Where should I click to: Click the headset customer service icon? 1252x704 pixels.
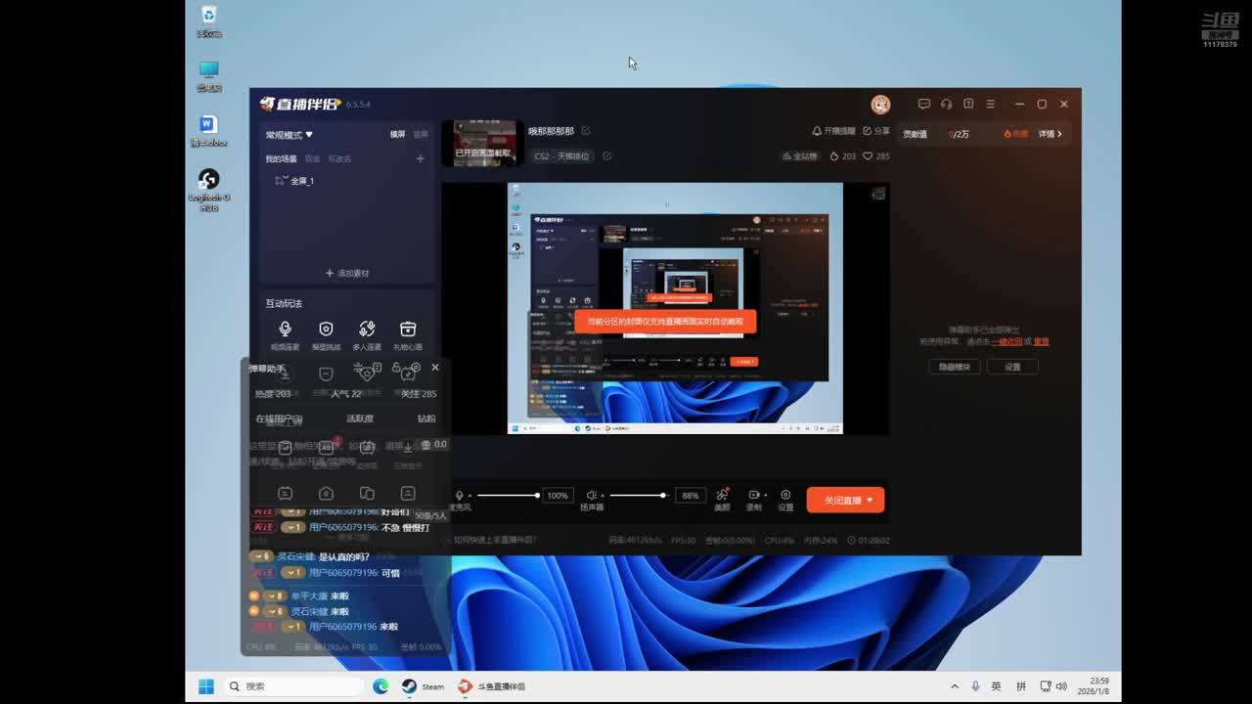coord(946,104)
